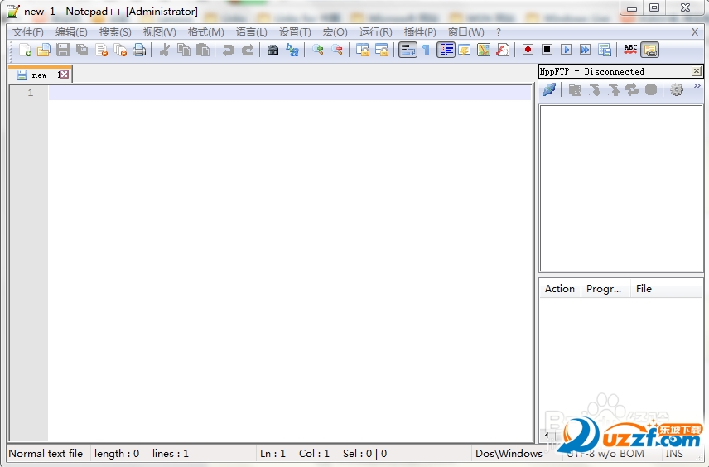Image resolution: width=709 pixels, height=467 pixels.
Task: Undo the last action
Action: tap(228, 50)
